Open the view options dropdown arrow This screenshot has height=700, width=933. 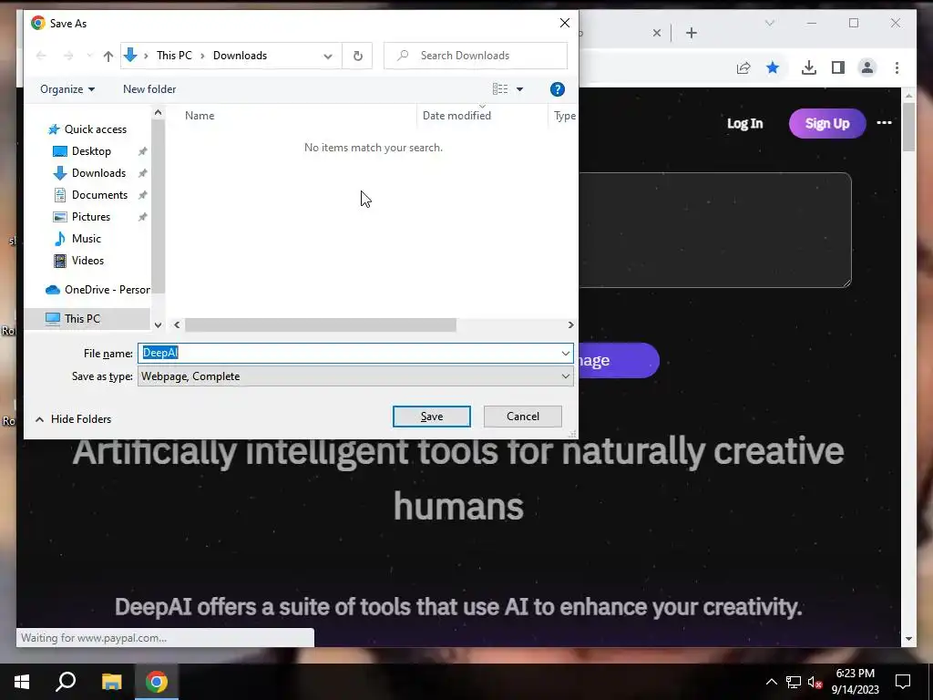519,89
